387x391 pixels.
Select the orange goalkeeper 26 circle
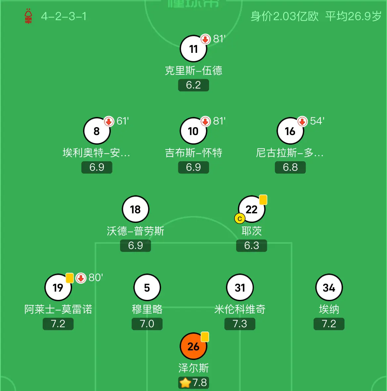(193, 346)
